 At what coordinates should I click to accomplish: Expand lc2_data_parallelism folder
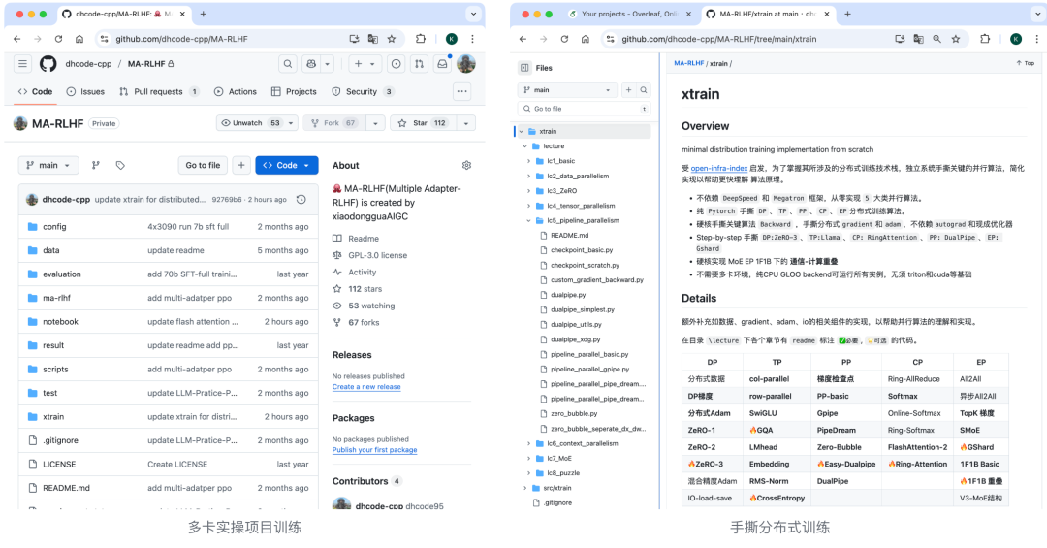point(529,176)
